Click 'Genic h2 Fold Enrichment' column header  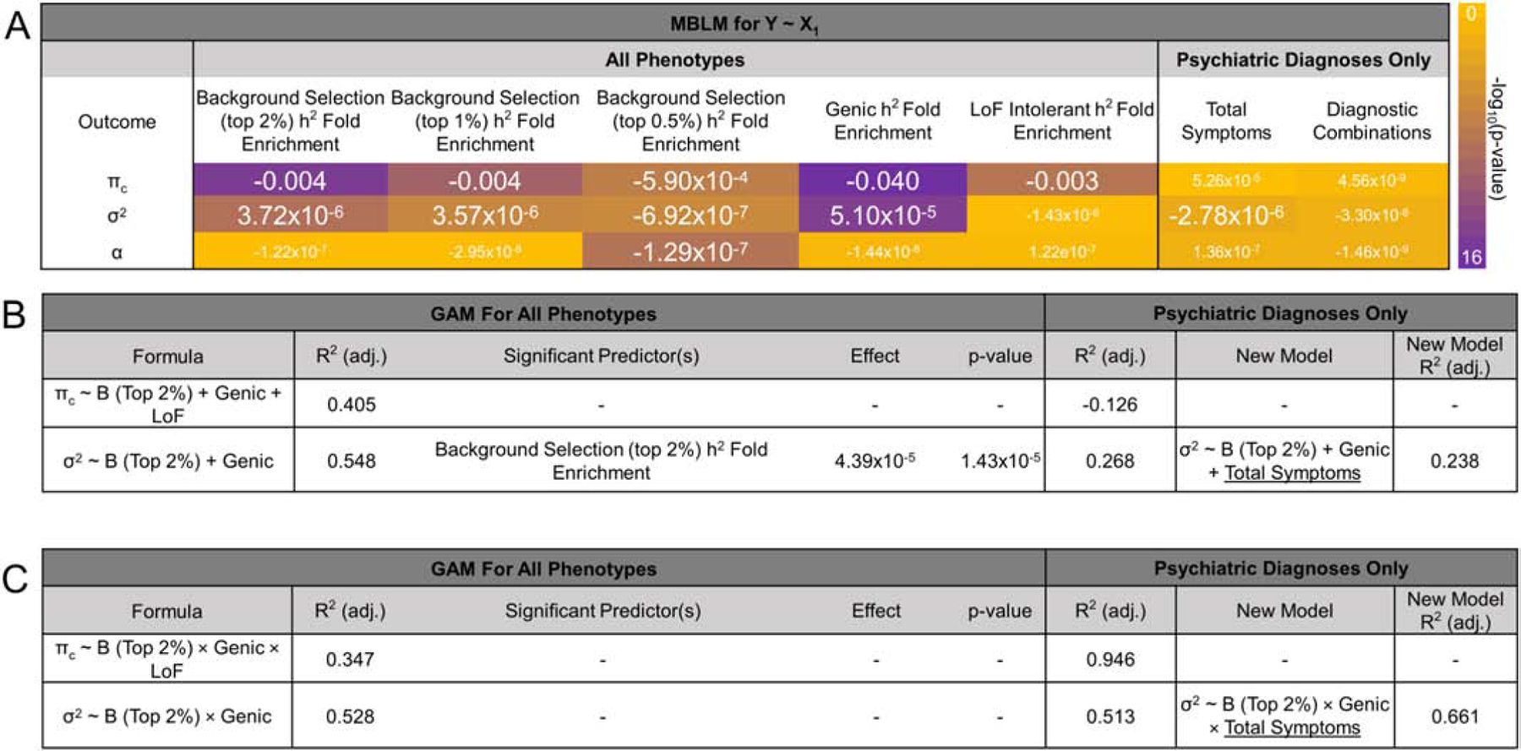click(x=882, y=121)
